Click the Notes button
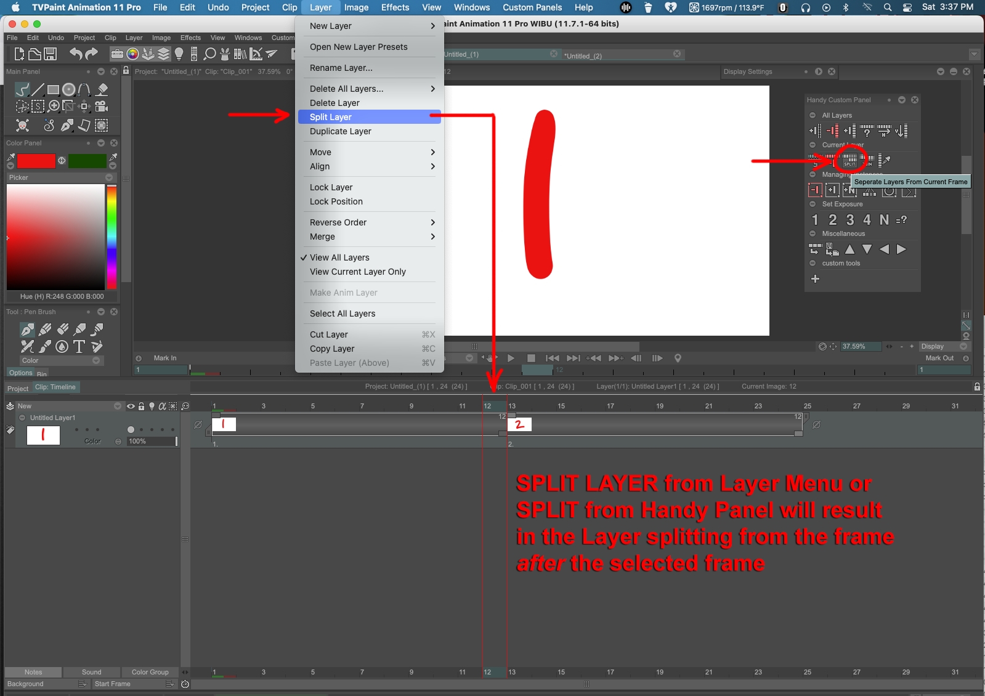This screenshot has width=985, height=696. point(33,672)
